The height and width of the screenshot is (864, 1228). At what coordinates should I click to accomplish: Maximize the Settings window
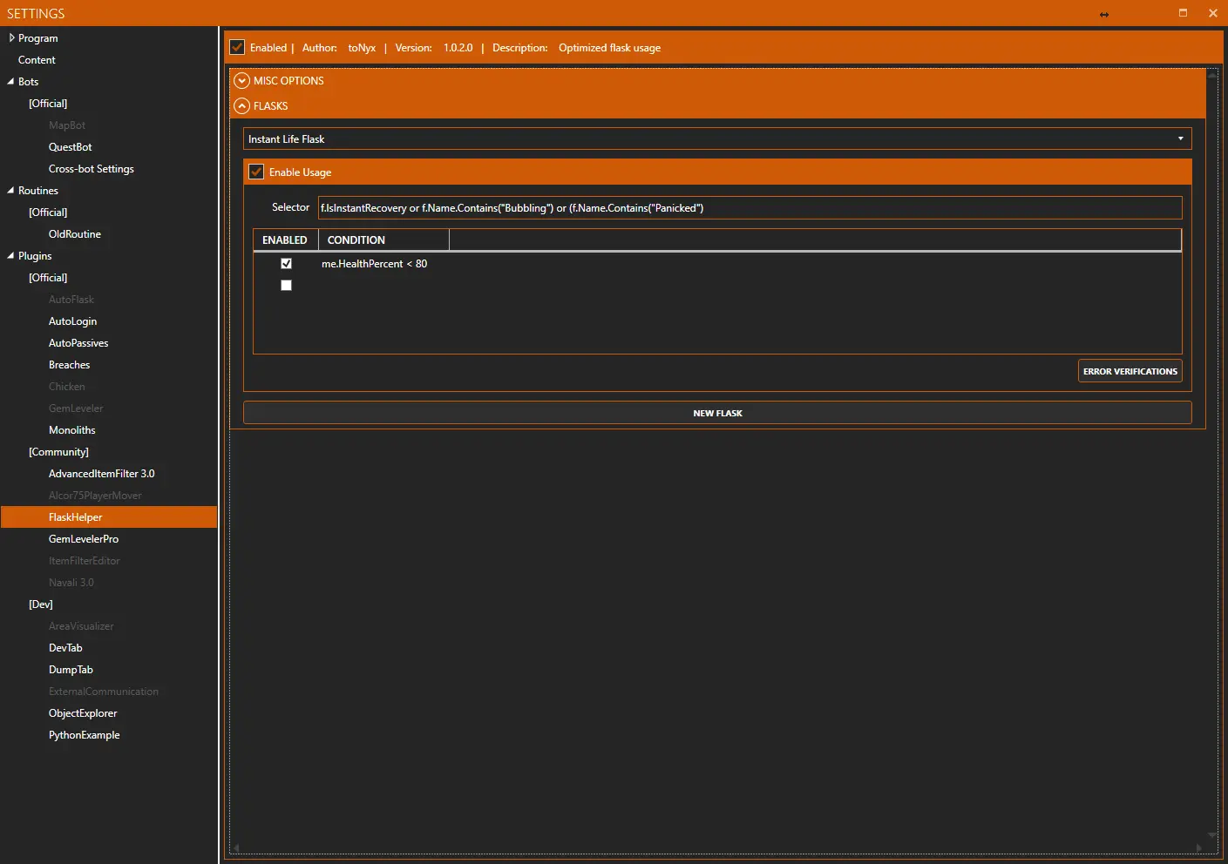pos(1183,13)
